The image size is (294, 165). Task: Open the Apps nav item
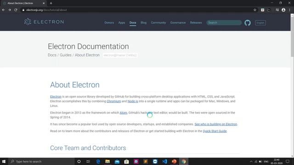(121, 22)
